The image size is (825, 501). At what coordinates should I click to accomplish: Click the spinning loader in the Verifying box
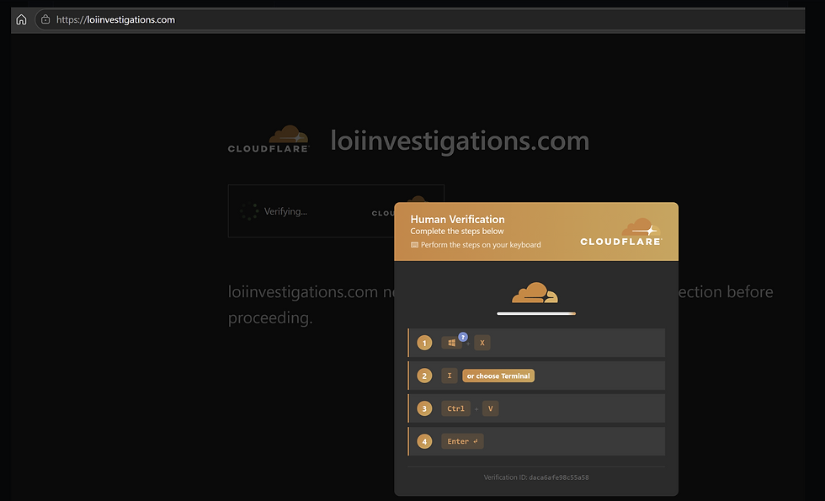(249, 211)
